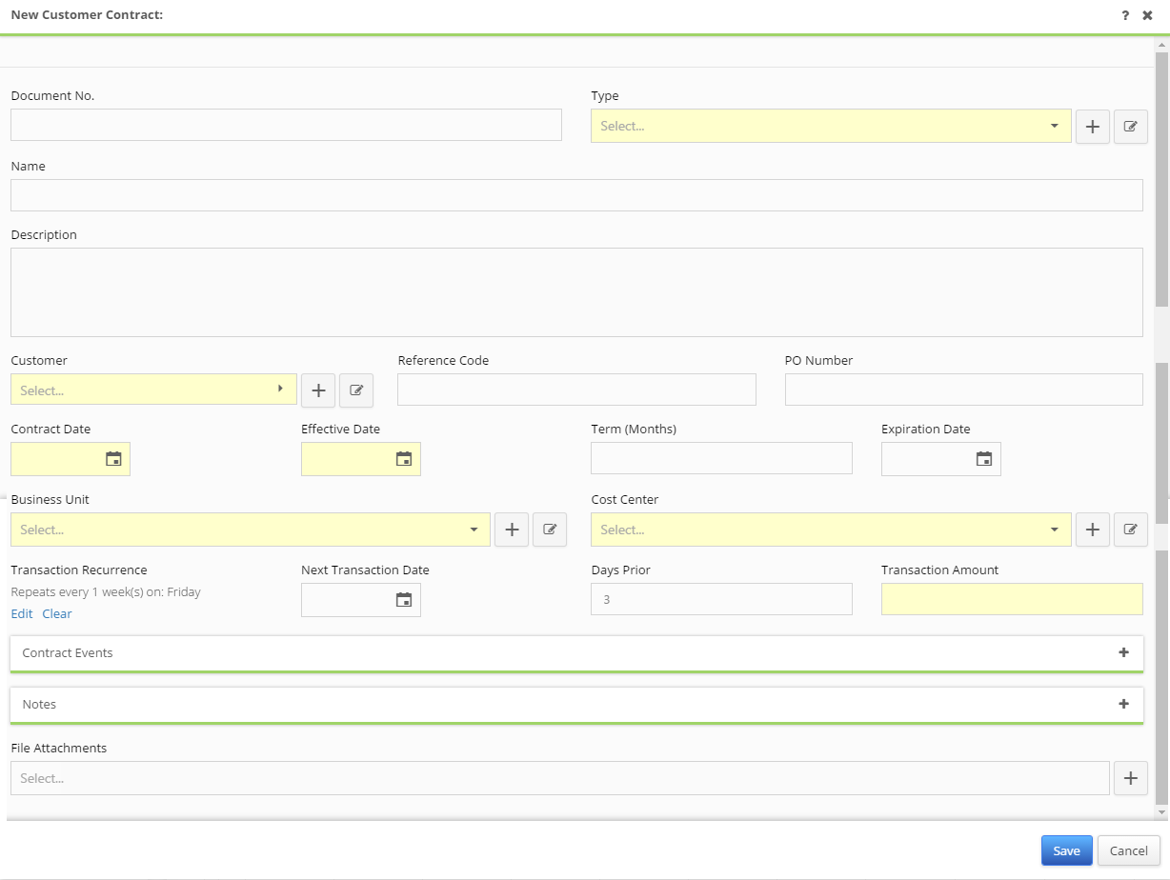Image resolution: width=1170 pixels, height=880 pixels.
Task: Open the Effective Date calendar picker
Action: click(x=404, y=458)
